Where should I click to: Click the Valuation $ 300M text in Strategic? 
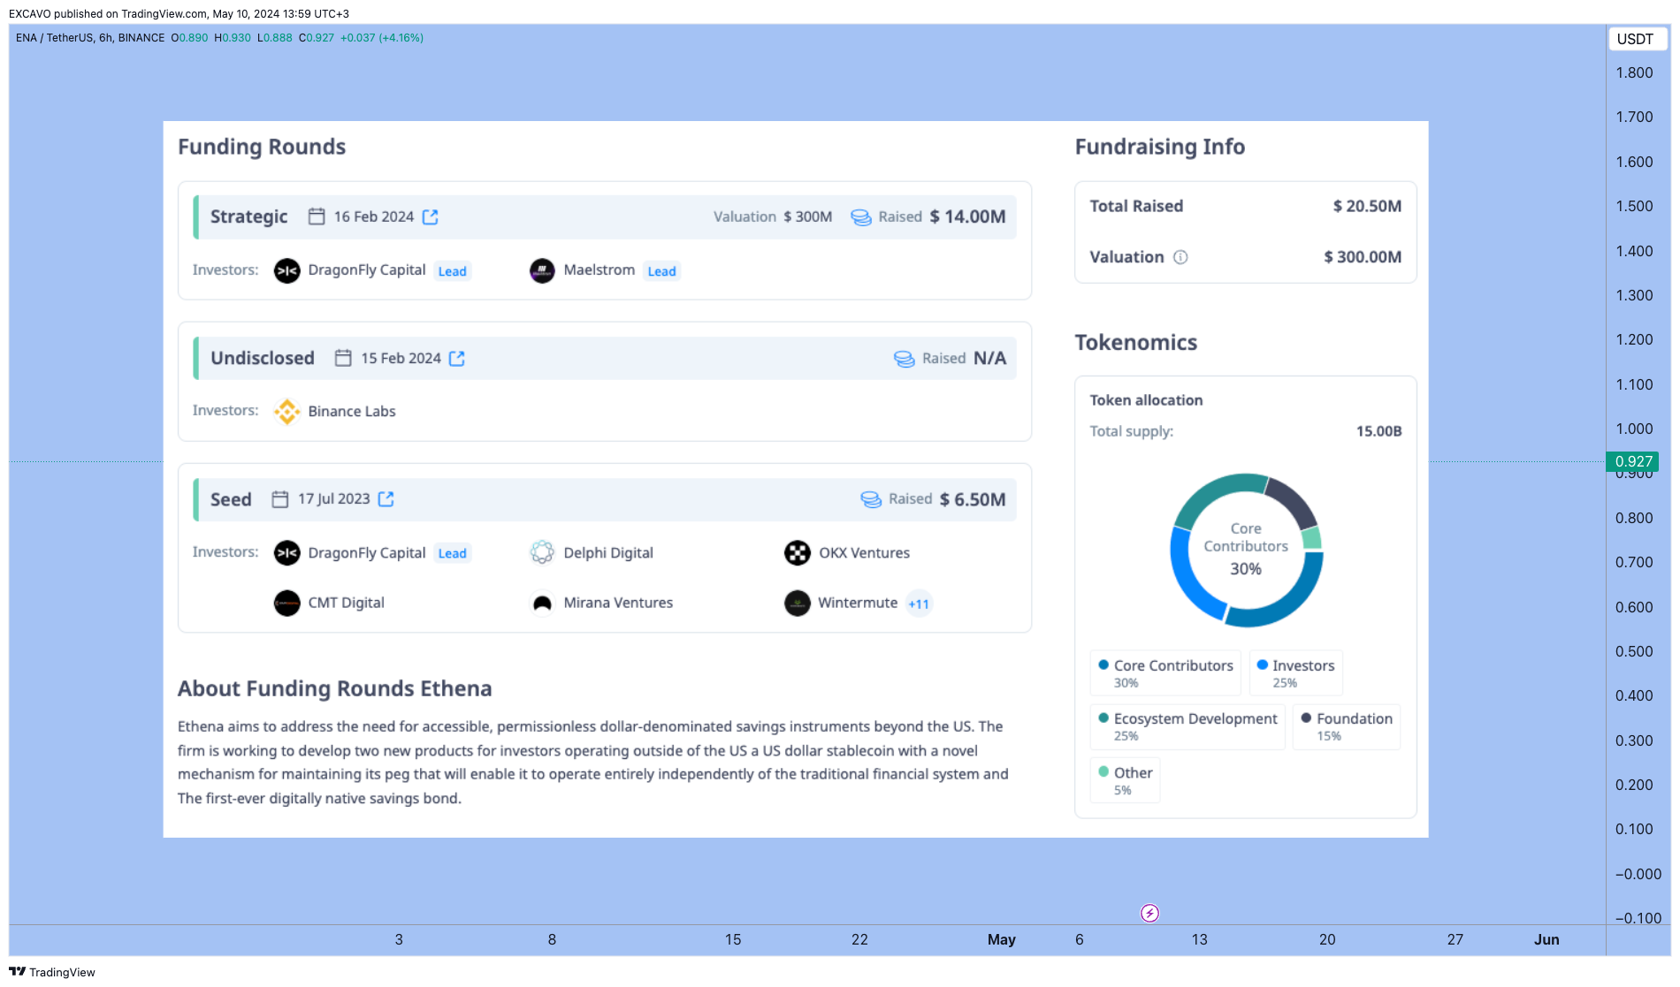(773, 216)
